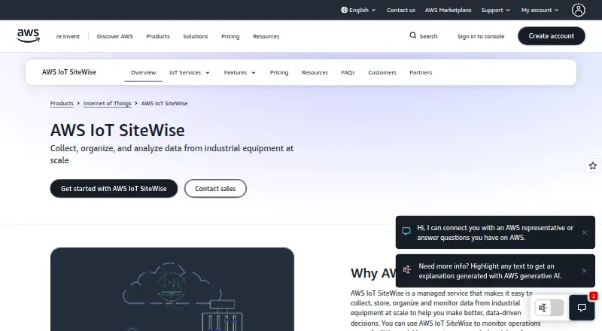This screenshot has height=331, width=602.
Task: Follow the Products breadcrumb link
Action: pos(62,103)
